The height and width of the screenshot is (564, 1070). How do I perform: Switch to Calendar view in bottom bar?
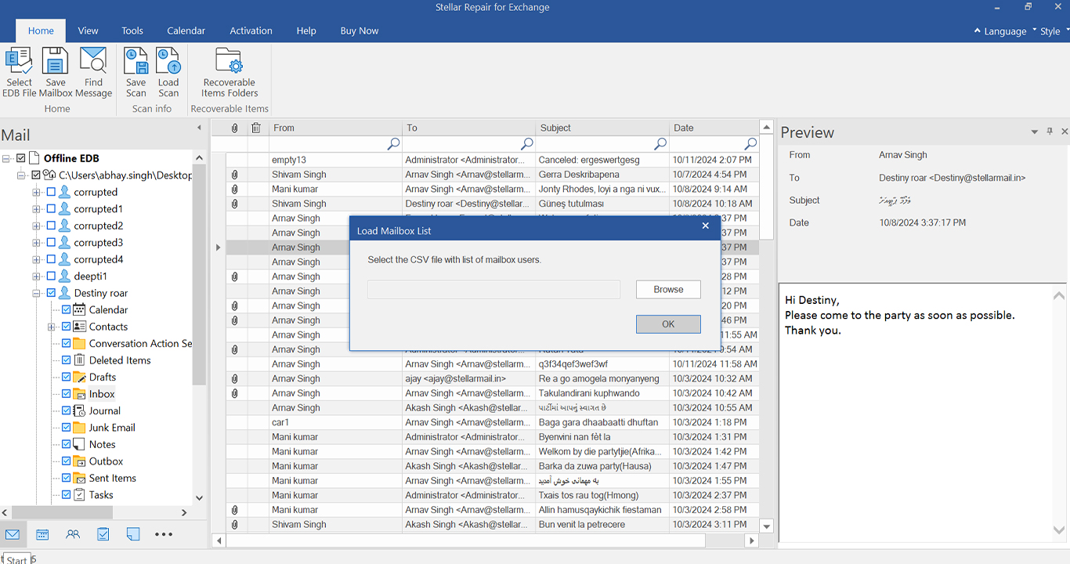[42, 534]
